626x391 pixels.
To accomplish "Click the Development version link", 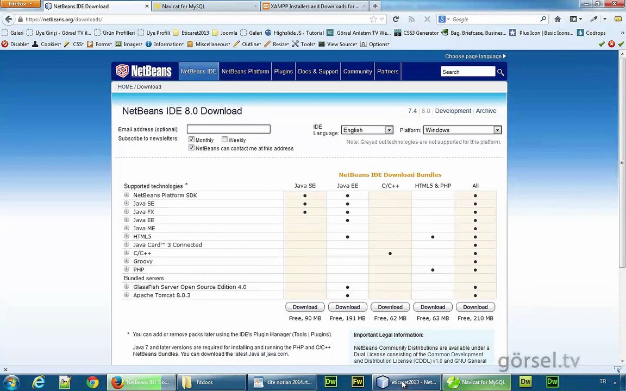I will click(x=453, y=111).
